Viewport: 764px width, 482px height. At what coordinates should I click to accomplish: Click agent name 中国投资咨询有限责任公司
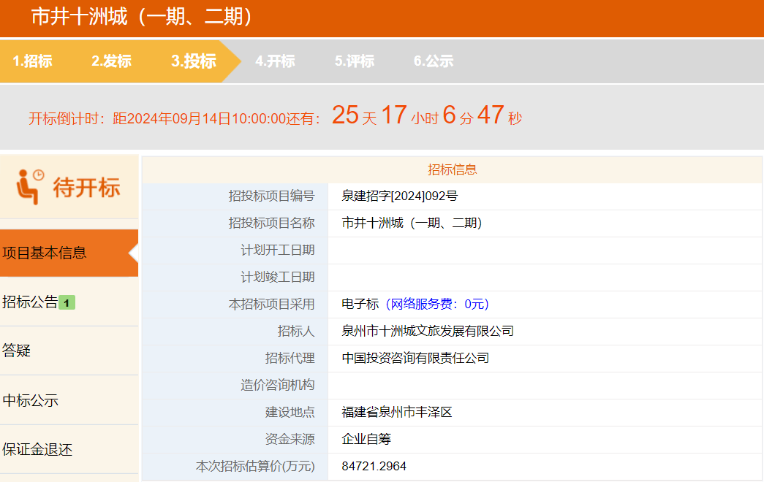415,358
